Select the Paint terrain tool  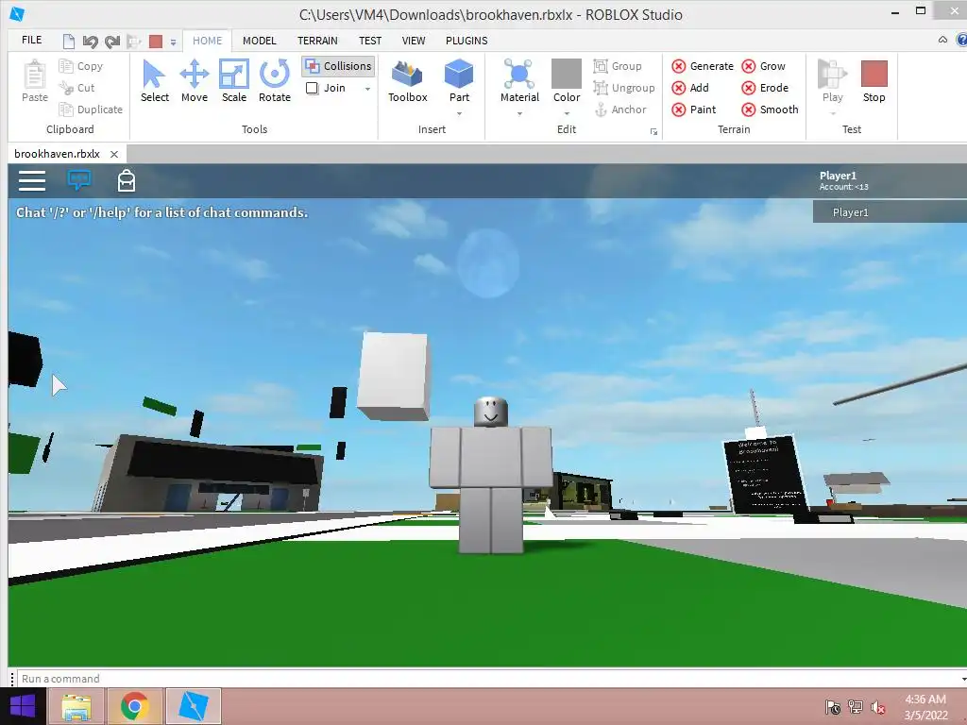coord(694,110)
